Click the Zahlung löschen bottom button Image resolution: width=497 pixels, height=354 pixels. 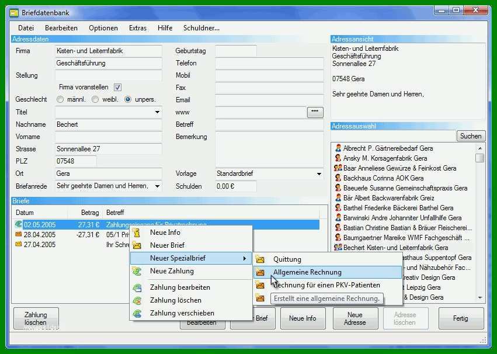[x=36, y=318]
